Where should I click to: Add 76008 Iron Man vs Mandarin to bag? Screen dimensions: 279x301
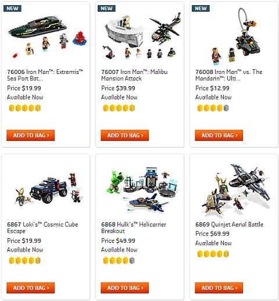pos(219,135)
